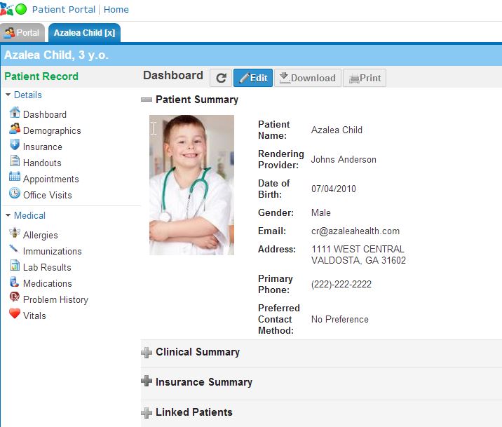
Task: Click the Dashboard house icon
Action: (x=15, y=112)
